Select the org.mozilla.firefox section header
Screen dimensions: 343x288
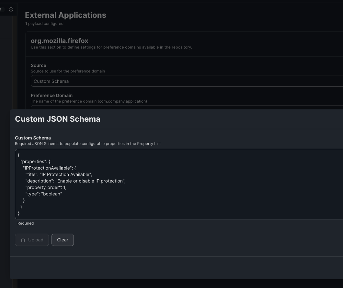tap(60, 41)
